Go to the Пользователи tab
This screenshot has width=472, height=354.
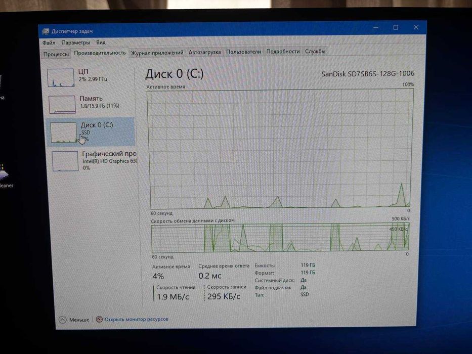point(243,52)
